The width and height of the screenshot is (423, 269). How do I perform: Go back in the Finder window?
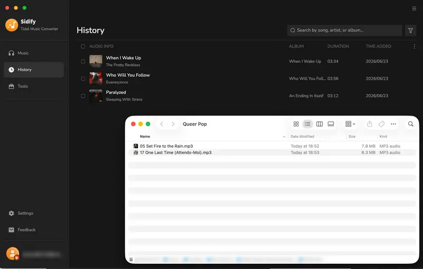(x=162, y=124)
